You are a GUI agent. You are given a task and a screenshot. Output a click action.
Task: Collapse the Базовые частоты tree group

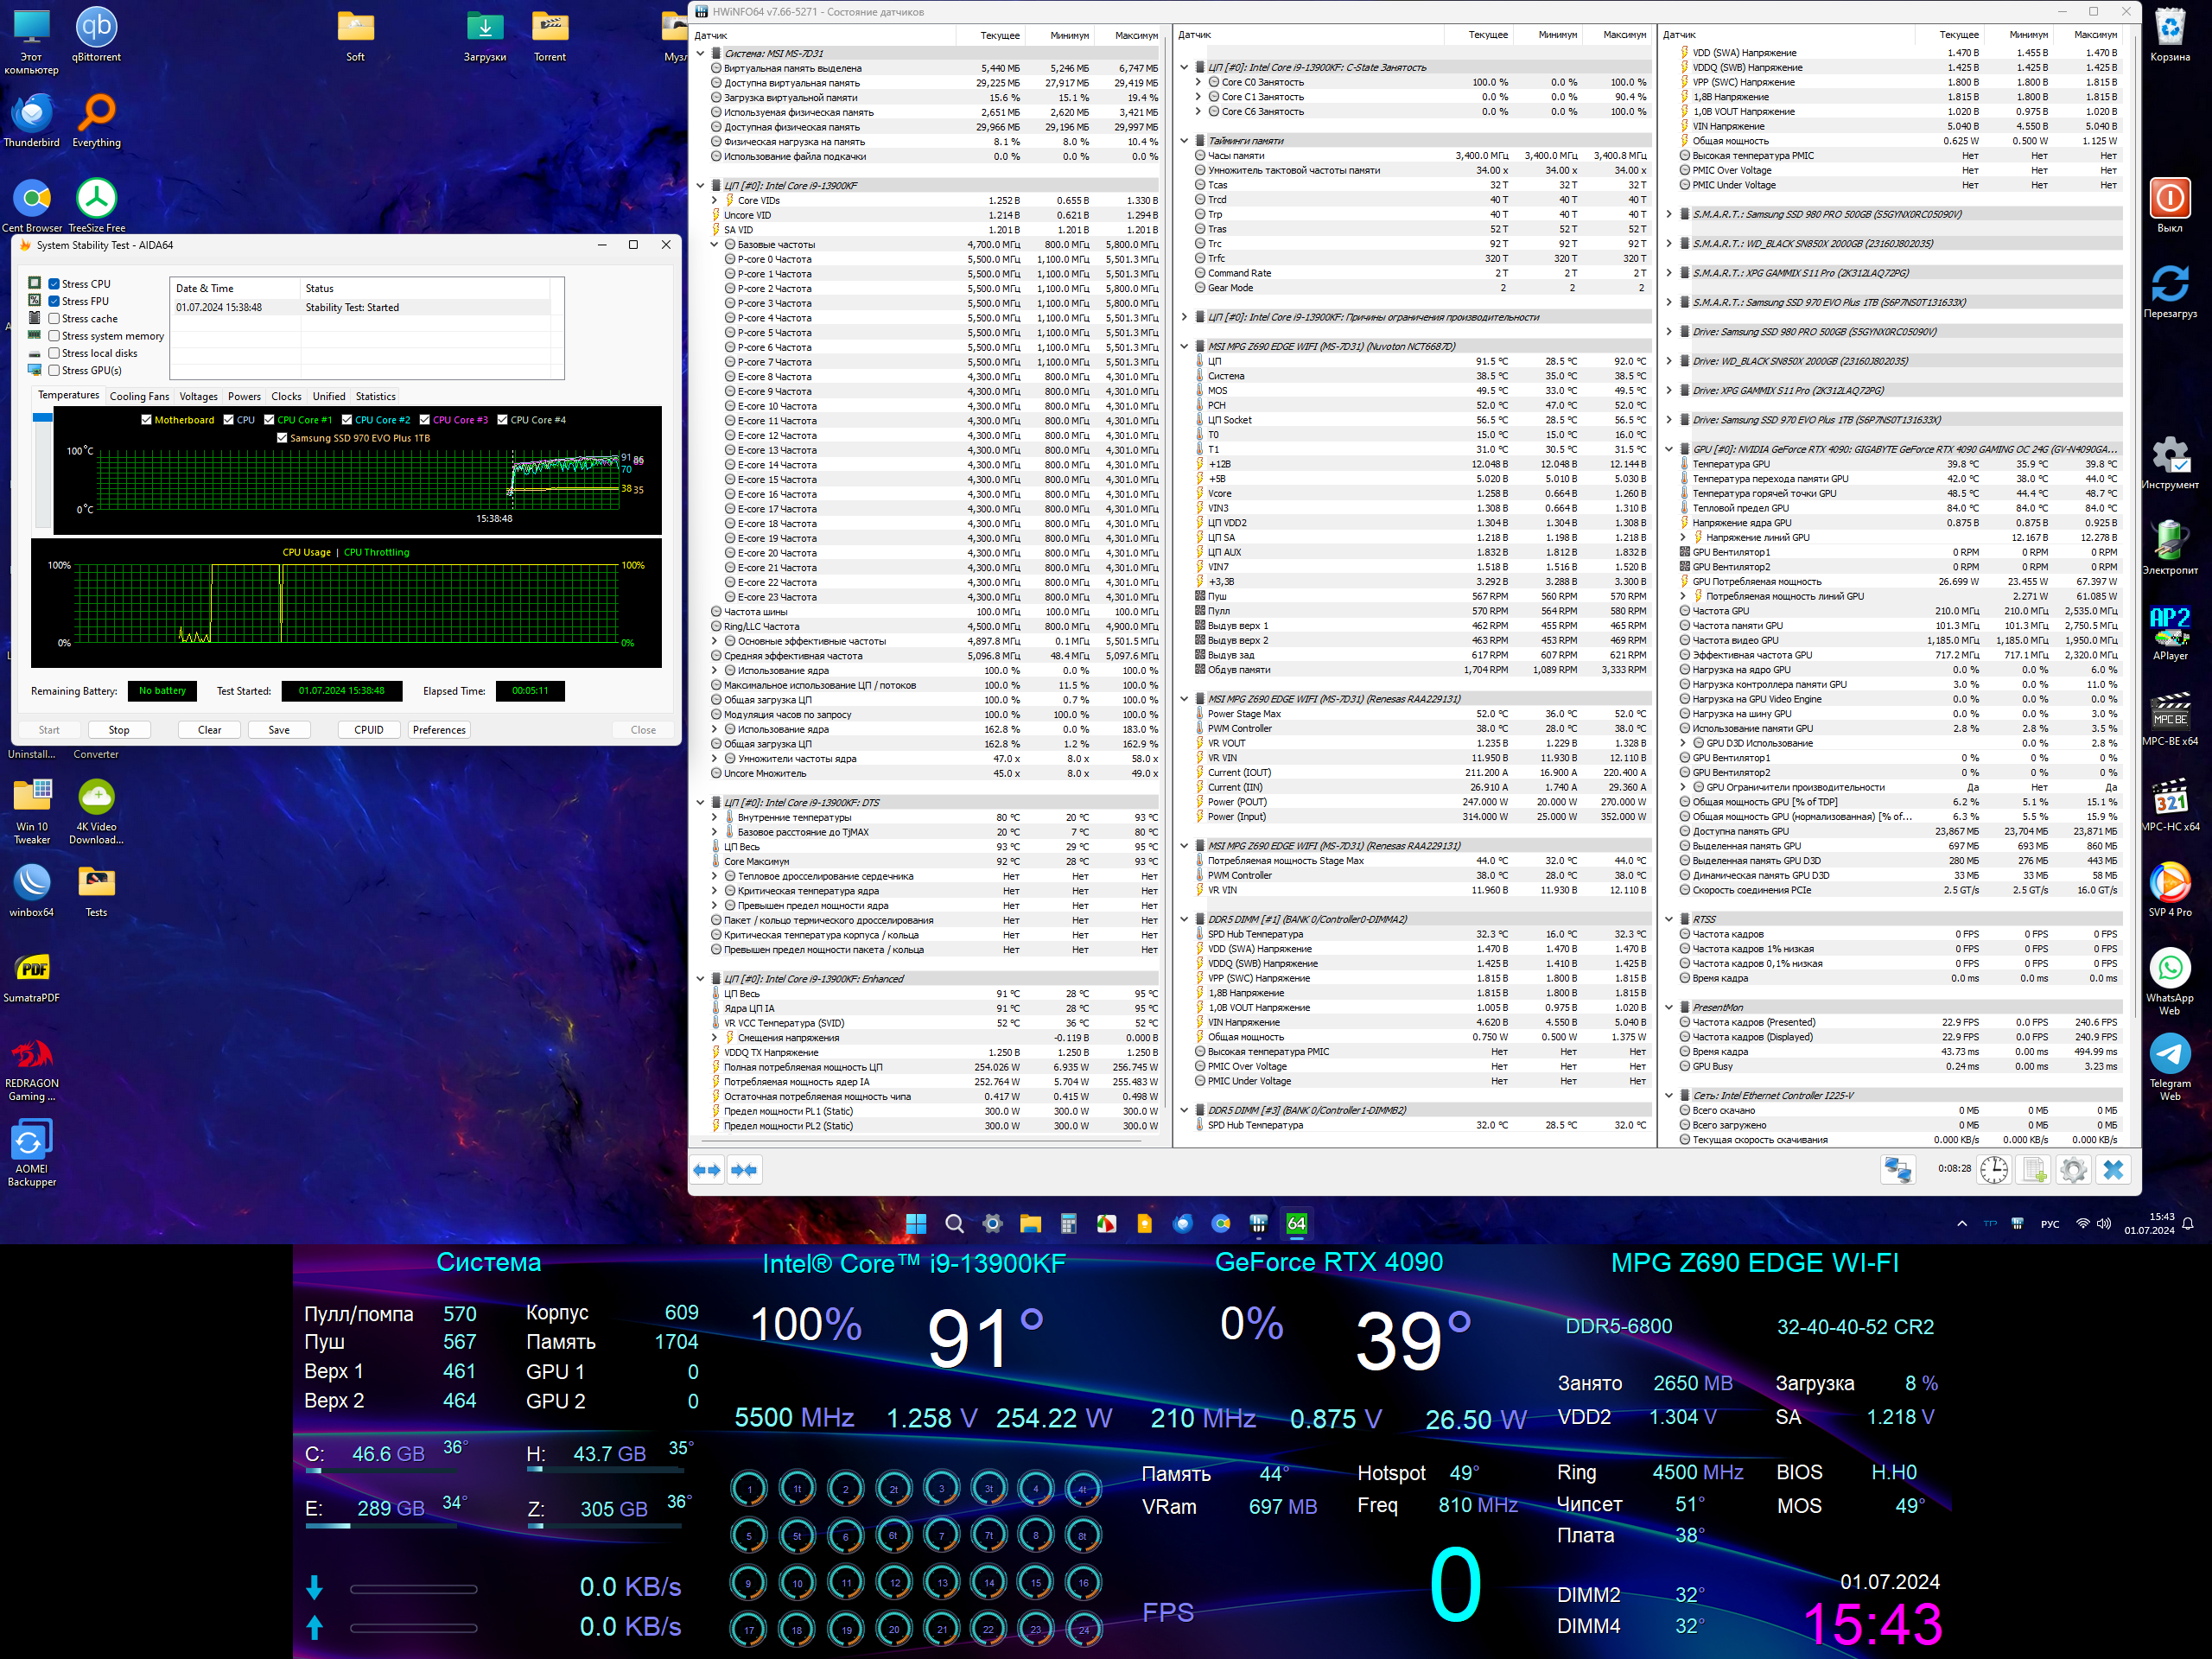(x=714, y=245)
